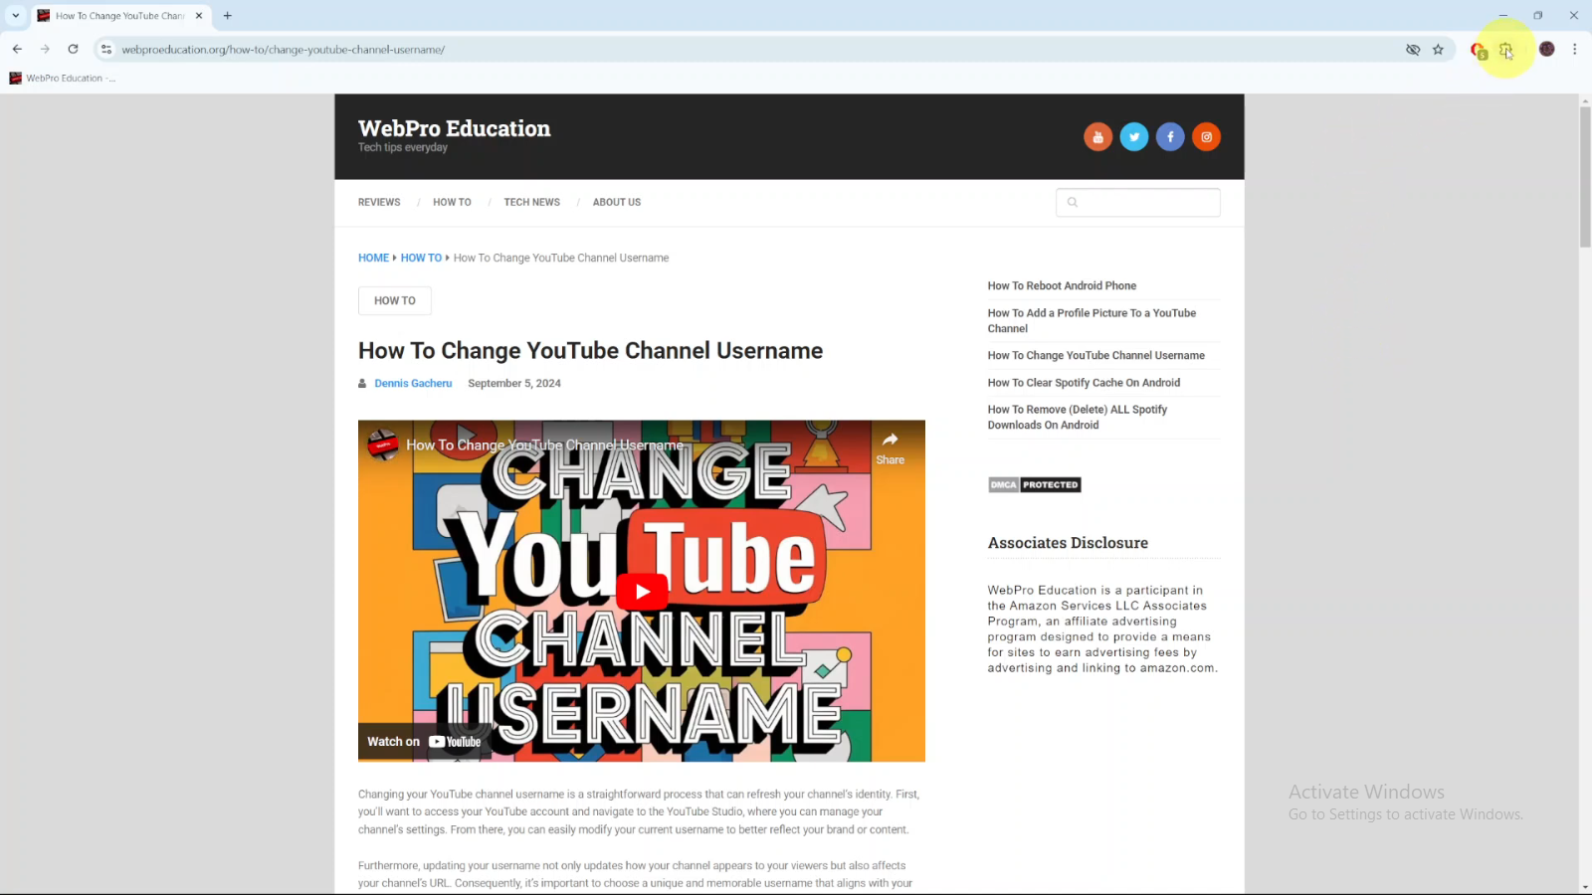Click the Associates Disclosure heading

1068,543
